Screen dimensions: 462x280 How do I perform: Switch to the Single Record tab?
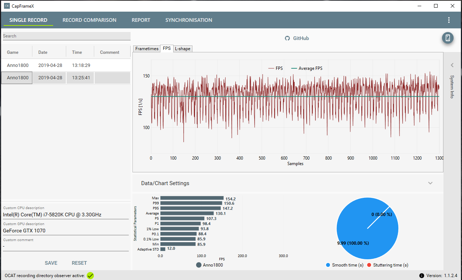28,20
